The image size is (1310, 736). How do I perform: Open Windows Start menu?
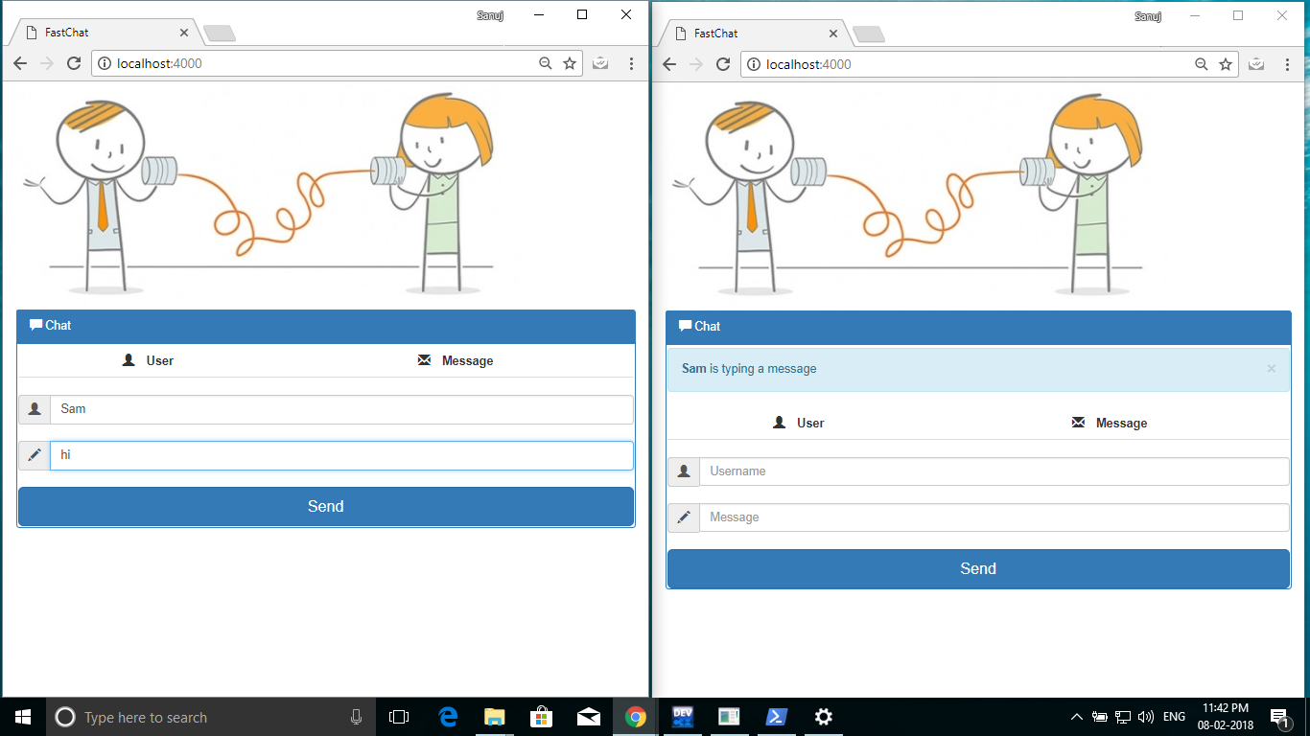(x=23, y=717)
